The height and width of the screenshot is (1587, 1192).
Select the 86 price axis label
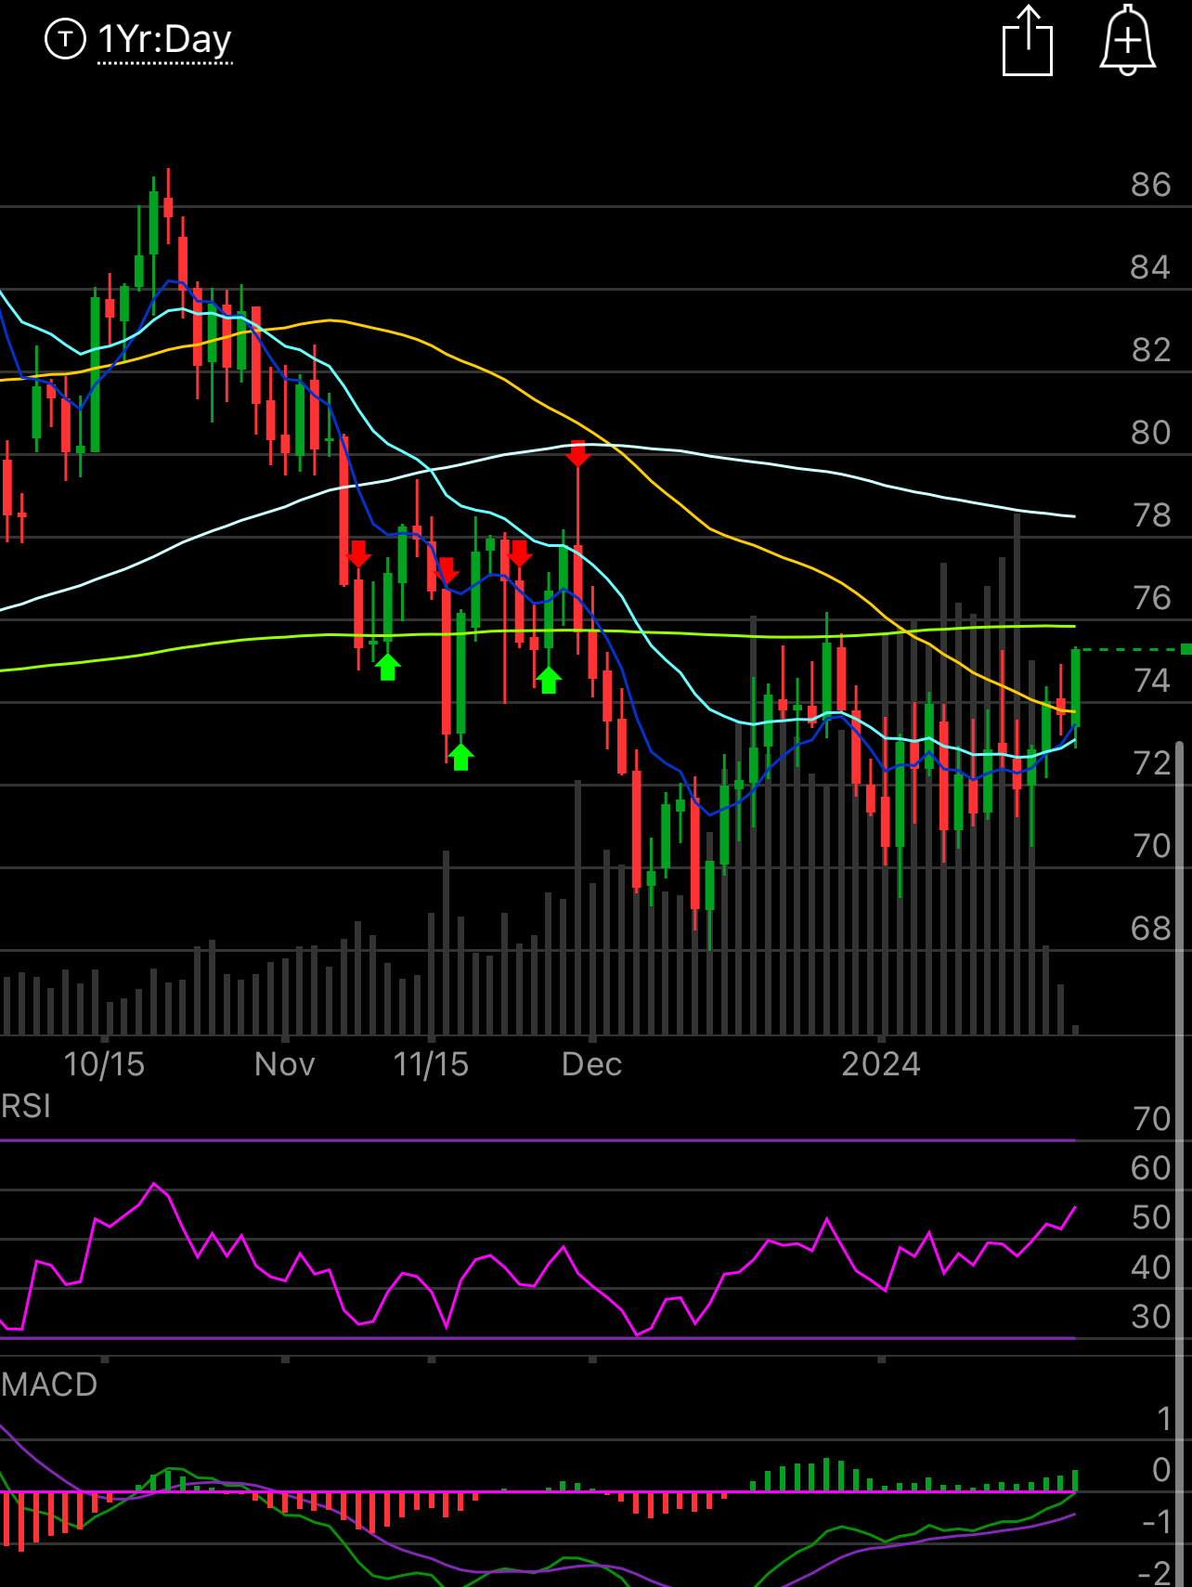1150,185
